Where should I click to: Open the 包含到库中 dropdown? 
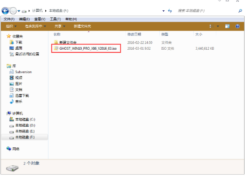pos(35,26)
